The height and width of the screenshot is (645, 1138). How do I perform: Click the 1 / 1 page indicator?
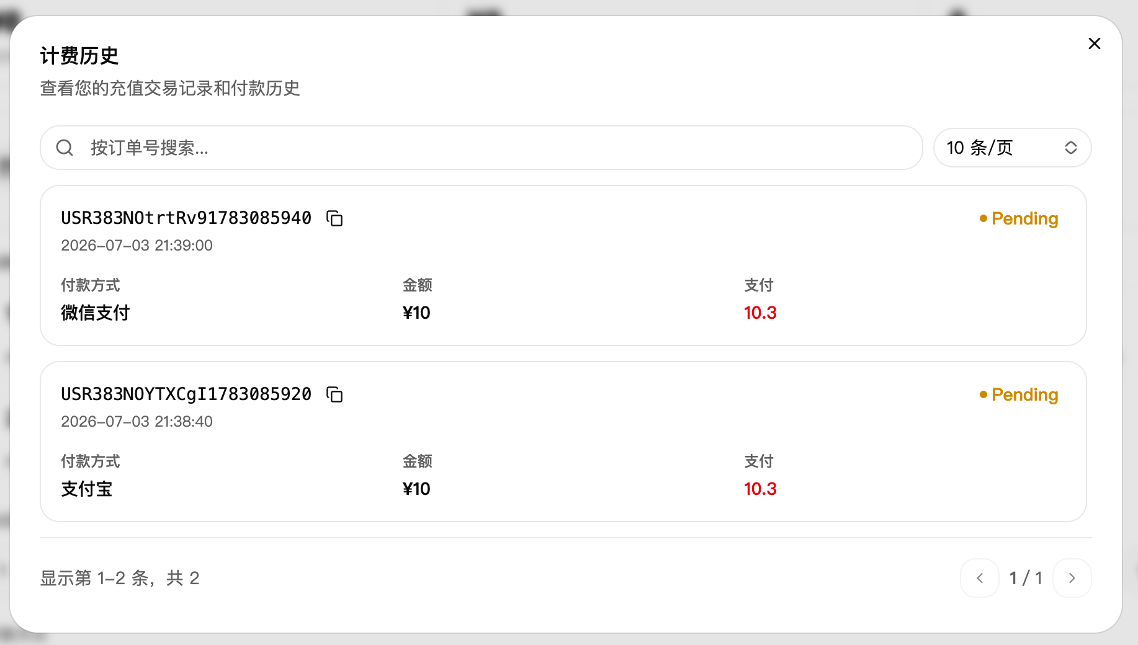point(1026,578)
